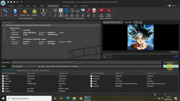Viewport: 180px width, 101px height.
Task: Pick To MKV output format
Action: click(x=77, y=13)
